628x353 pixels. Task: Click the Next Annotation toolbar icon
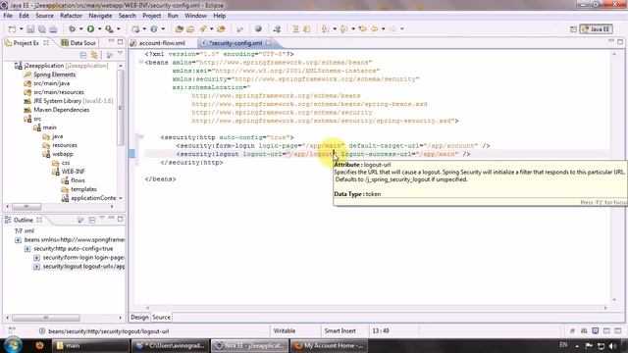(x=325, y=28)
